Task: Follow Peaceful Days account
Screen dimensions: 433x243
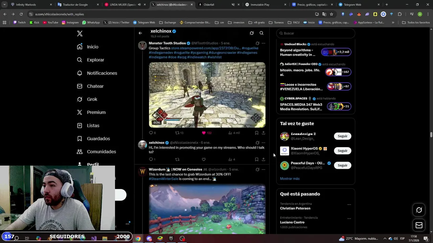Action: pyautogui.click(x=342, y=165)
